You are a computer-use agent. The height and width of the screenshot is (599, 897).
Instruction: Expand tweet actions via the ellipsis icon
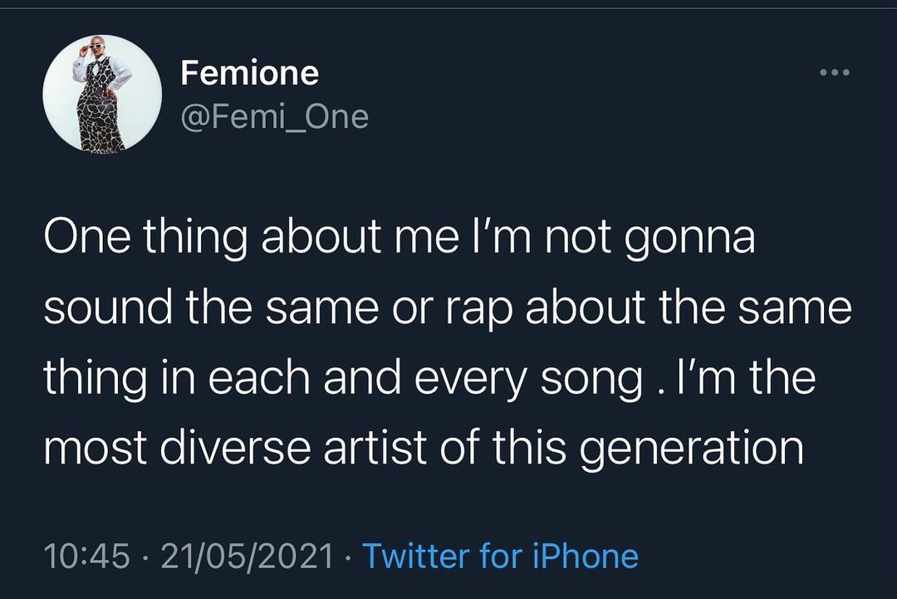coord(835,72)
